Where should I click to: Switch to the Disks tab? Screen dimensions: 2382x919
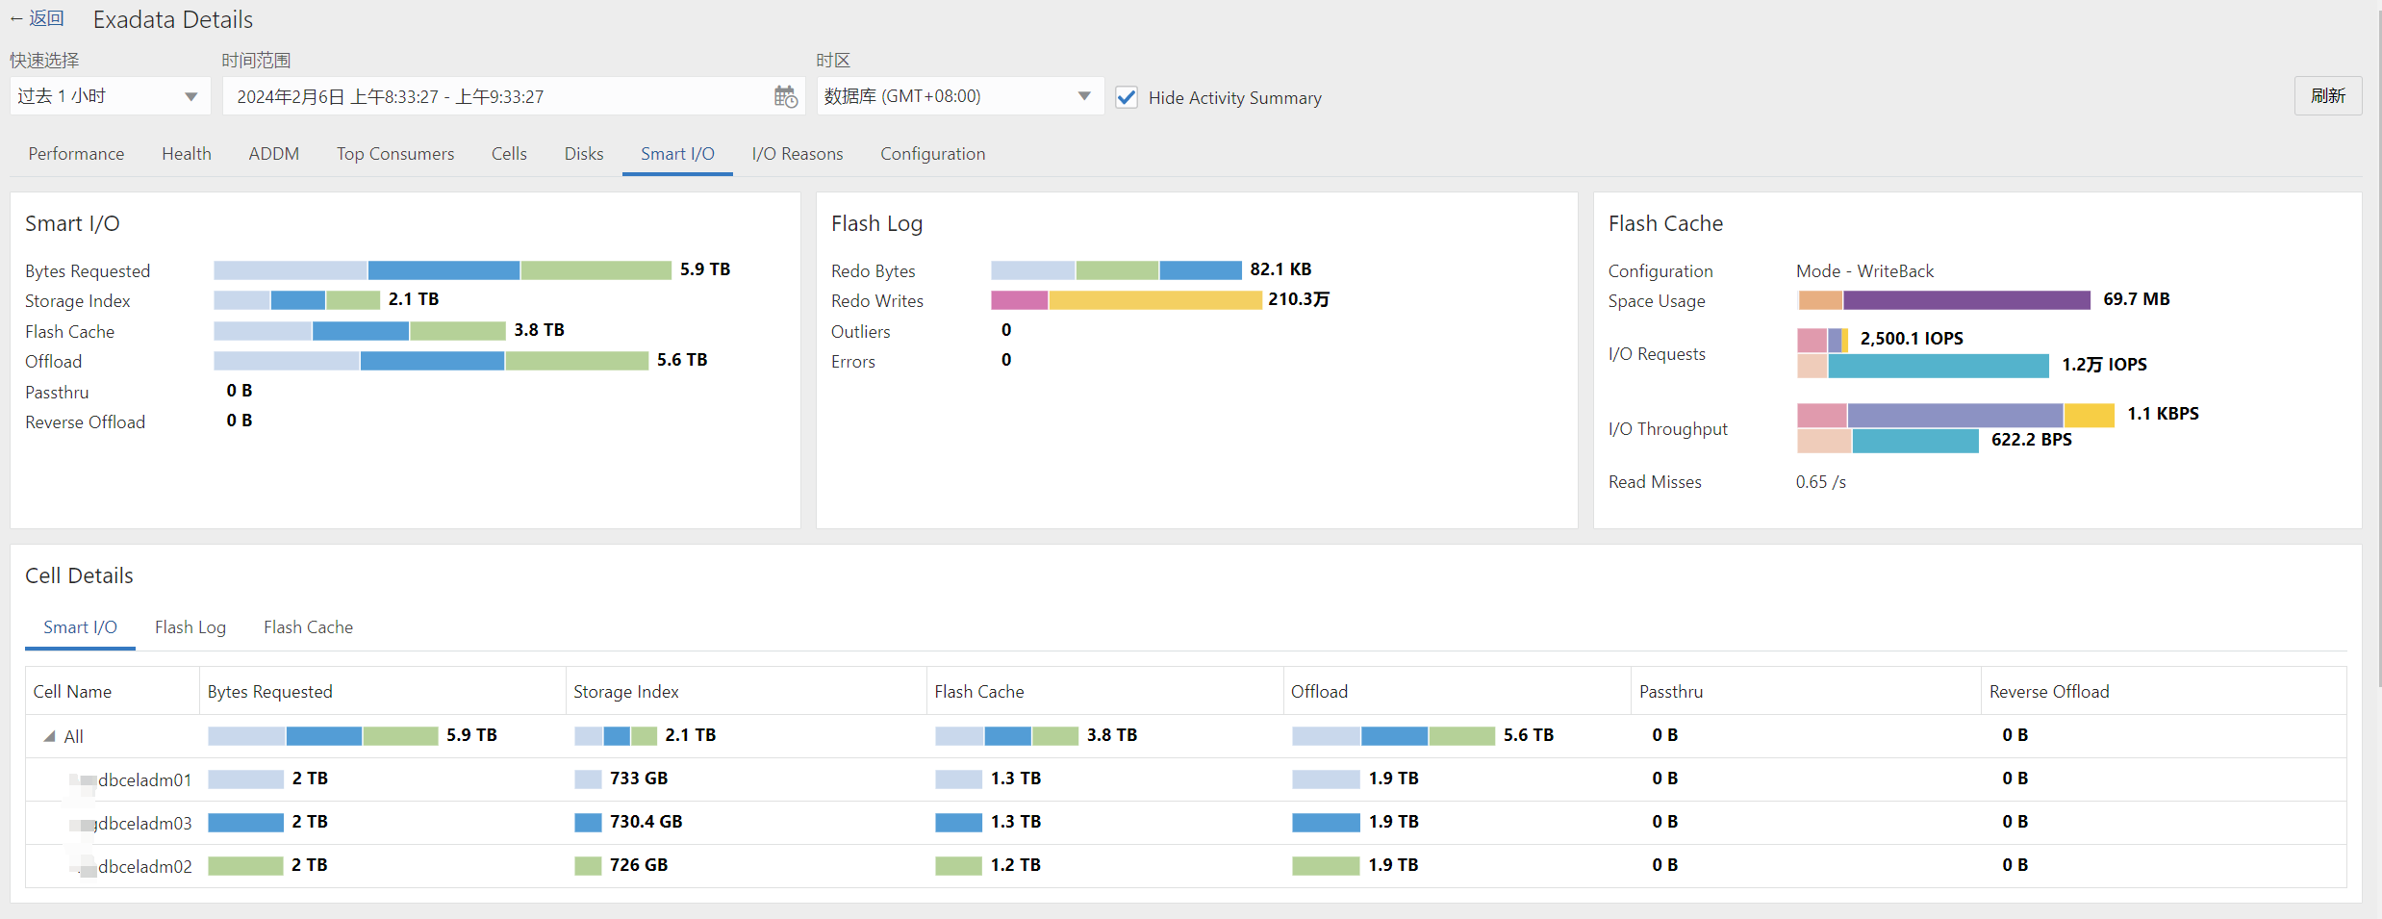[584, 154]
